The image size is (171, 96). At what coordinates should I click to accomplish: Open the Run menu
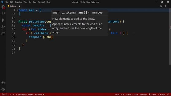coord(35,2)
